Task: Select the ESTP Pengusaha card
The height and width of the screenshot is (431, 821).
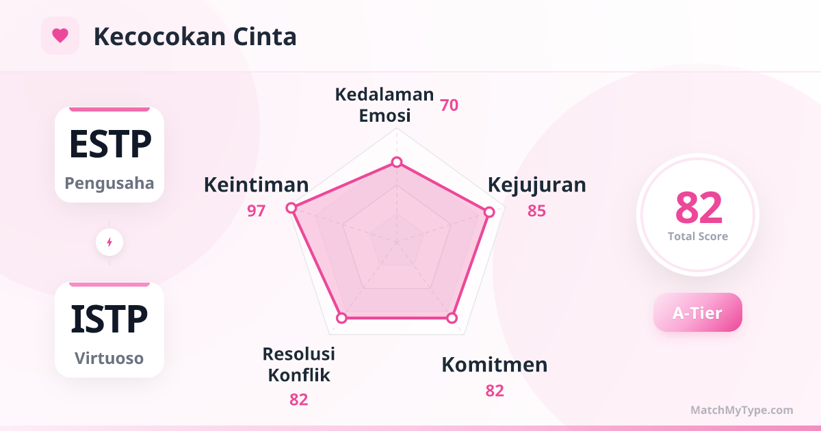Action: pos(109,155)
